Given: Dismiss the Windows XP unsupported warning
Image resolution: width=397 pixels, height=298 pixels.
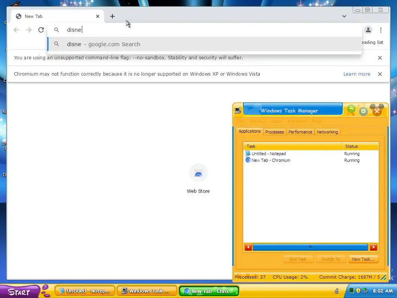Looking at the screenshot, I should pos(380,74).
